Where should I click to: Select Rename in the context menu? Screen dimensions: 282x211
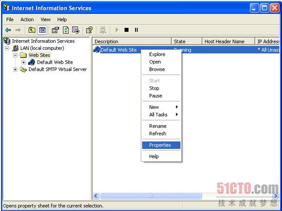click(161, 126)
